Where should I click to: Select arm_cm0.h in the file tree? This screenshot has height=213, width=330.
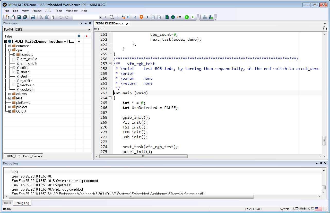[29, 63]
